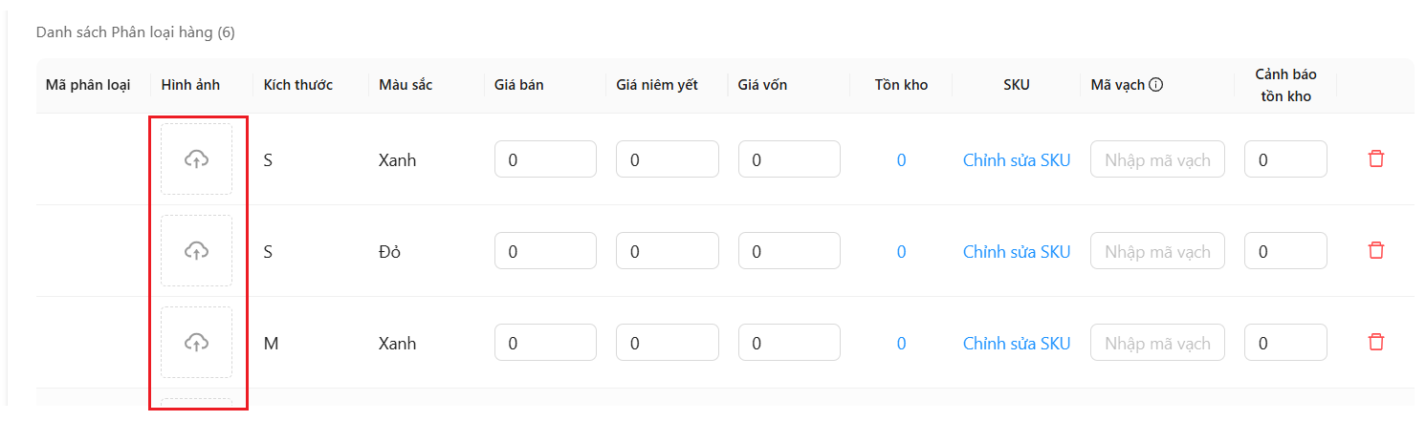The image size is (1426, 421).
Task: Open Chỉnh sửa SKU for S Xanh
Action: (x=1017, y=159)
